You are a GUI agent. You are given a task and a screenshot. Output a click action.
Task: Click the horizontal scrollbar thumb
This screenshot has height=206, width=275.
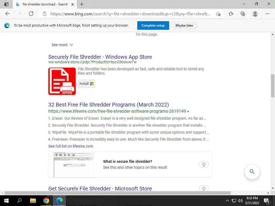pyautogui.click(x=118, y=193)
